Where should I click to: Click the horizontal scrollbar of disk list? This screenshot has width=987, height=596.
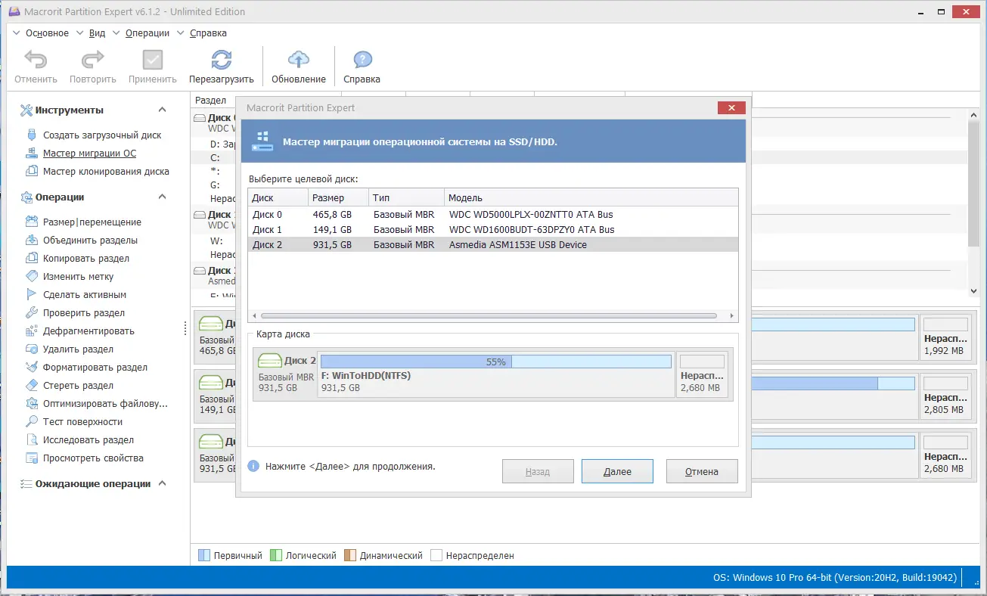489,315
